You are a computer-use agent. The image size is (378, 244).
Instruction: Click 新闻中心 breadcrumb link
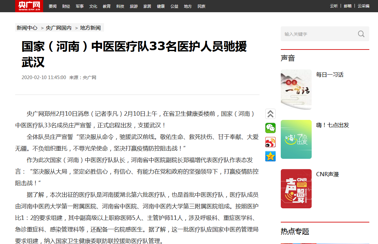click(27, 28)
